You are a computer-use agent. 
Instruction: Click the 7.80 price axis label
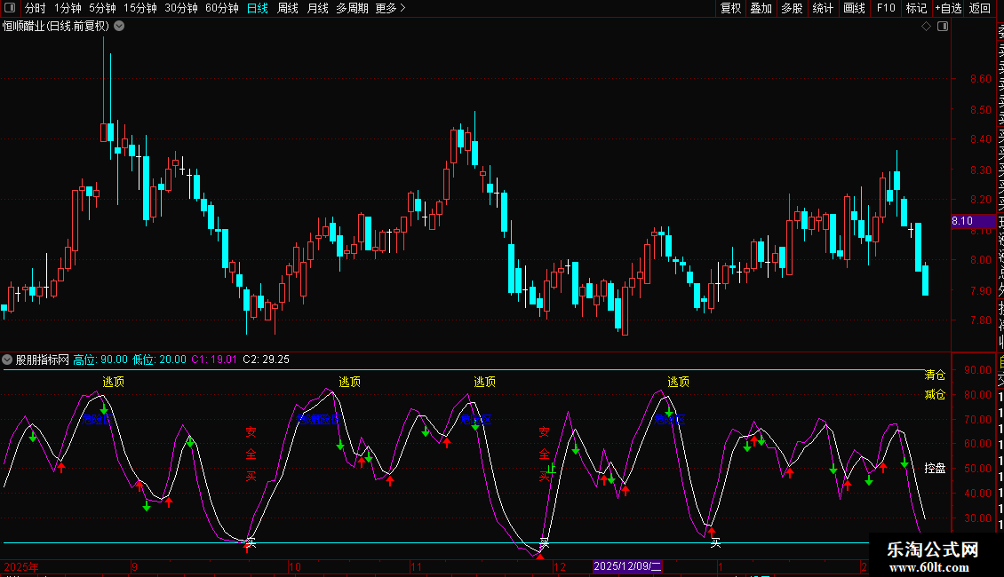[980, 320]
